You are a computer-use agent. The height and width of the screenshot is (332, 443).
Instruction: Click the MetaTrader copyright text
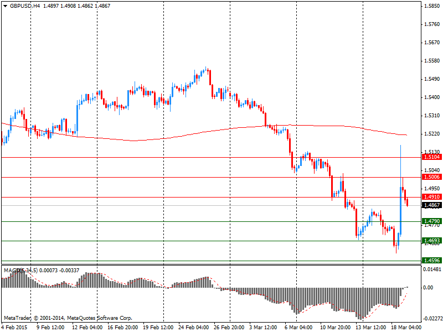[x=68, y=318]
